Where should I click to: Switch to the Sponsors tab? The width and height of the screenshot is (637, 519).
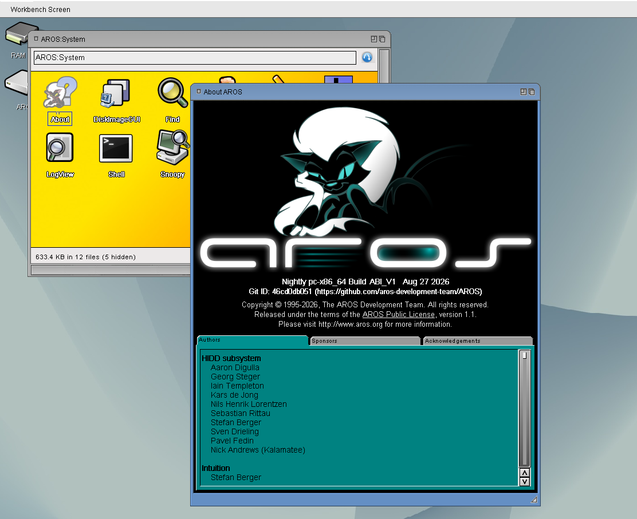(x=364, y=341)
